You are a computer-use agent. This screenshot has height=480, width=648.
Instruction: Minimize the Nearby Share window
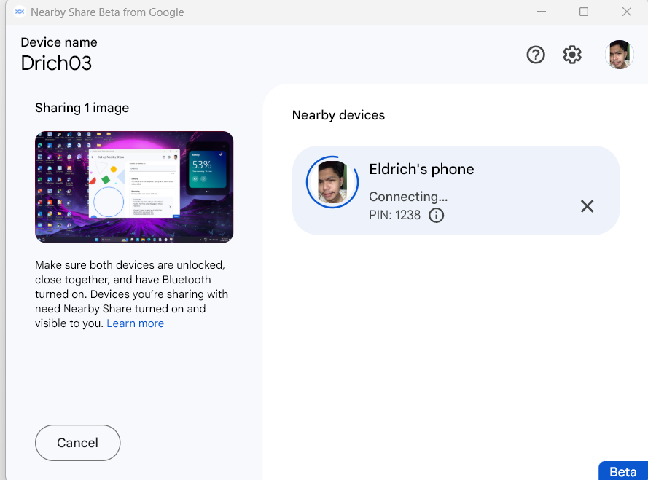pyautogui.click(x=542, y=12)
